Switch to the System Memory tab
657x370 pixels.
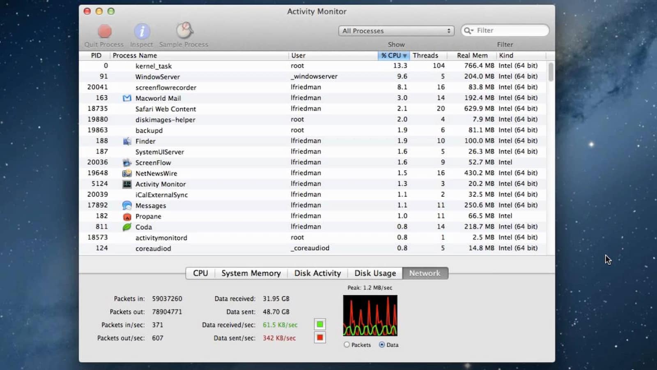(x=251, y=273)
